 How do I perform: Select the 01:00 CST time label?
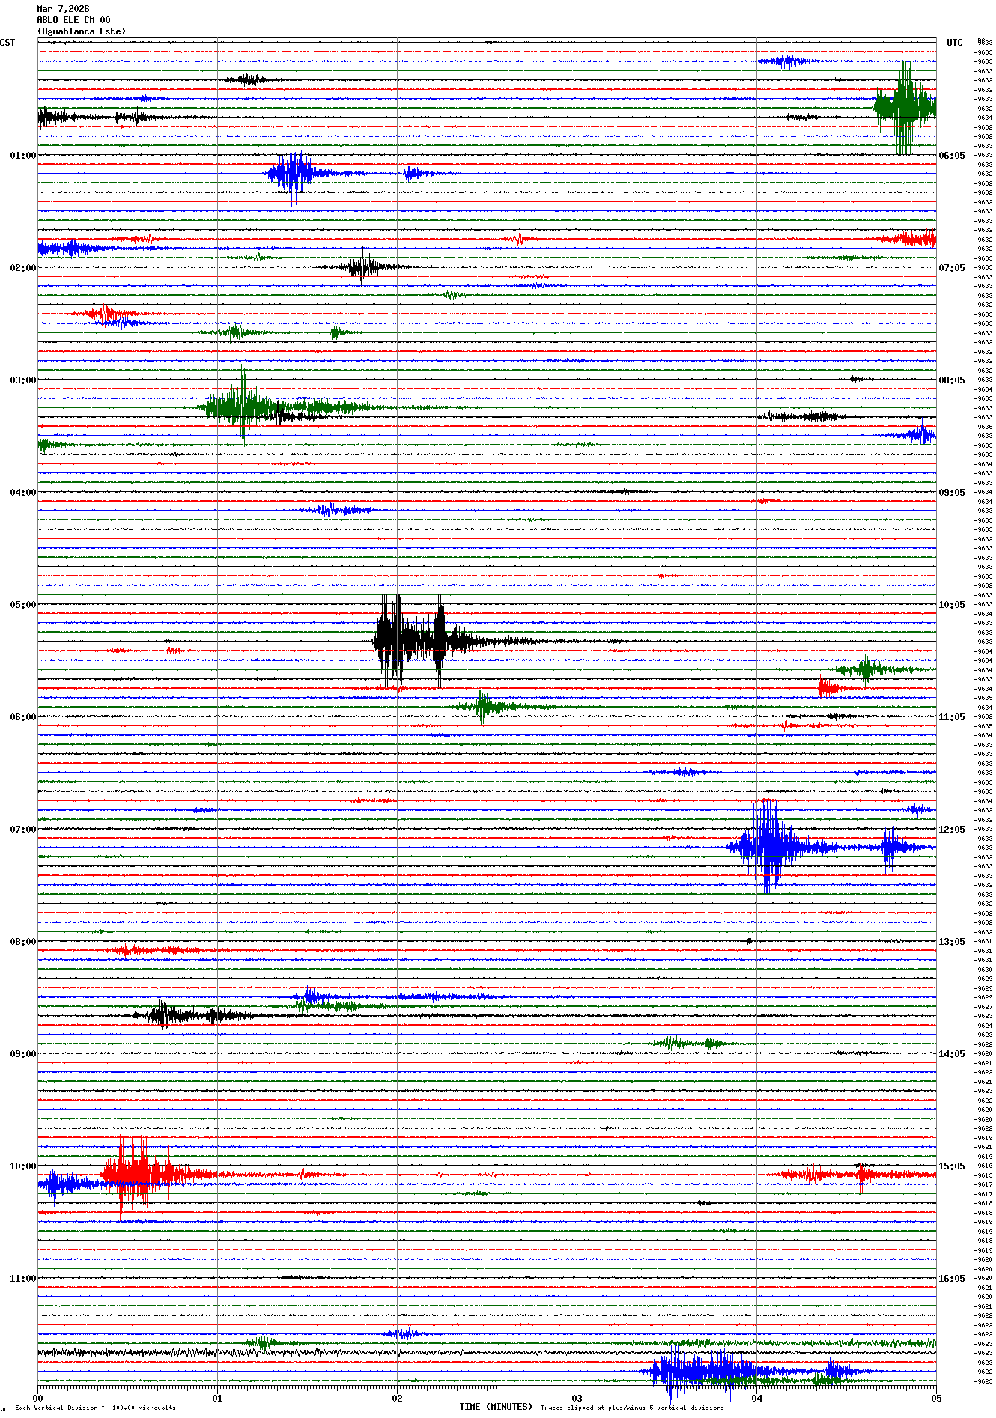(22, 156)
